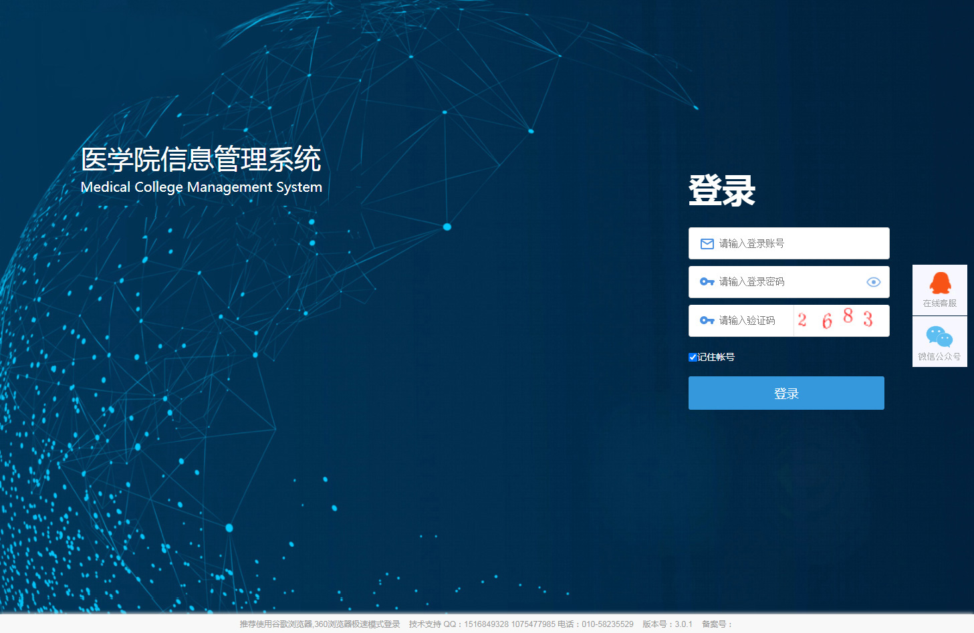Click the 在线客服 label
The image size is (974, 633).
(939, 303)
